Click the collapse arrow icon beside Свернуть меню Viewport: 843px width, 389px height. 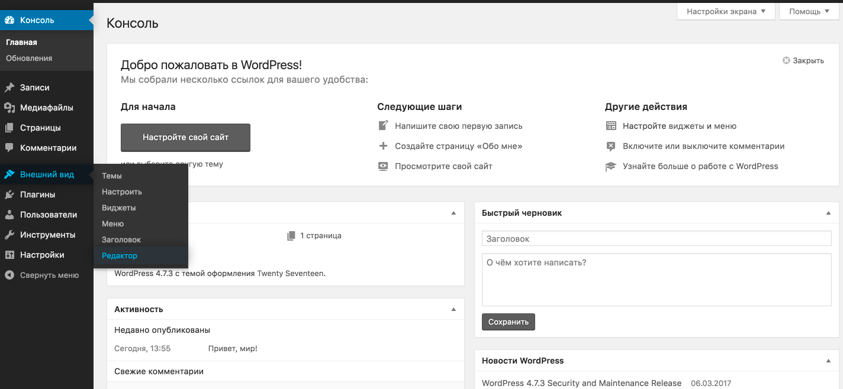coord(9,275)
